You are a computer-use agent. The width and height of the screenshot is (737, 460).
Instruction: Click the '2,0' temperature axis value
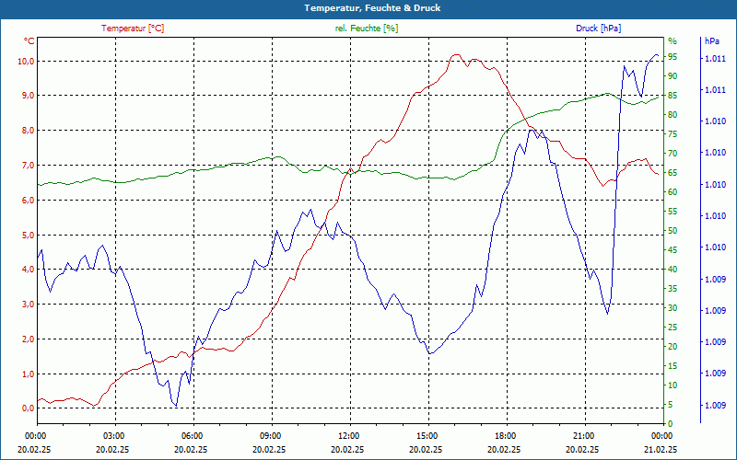[28, 339]
